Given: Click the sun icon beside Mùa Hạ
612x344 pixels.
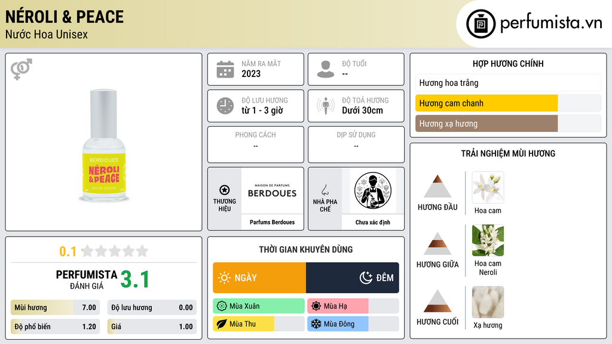Looking at the screenshot, I should (x=316, y=306).
